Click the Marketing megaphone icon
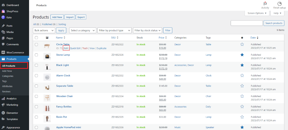The height and width of the screenshot is (130, 288). click(3, 105)
